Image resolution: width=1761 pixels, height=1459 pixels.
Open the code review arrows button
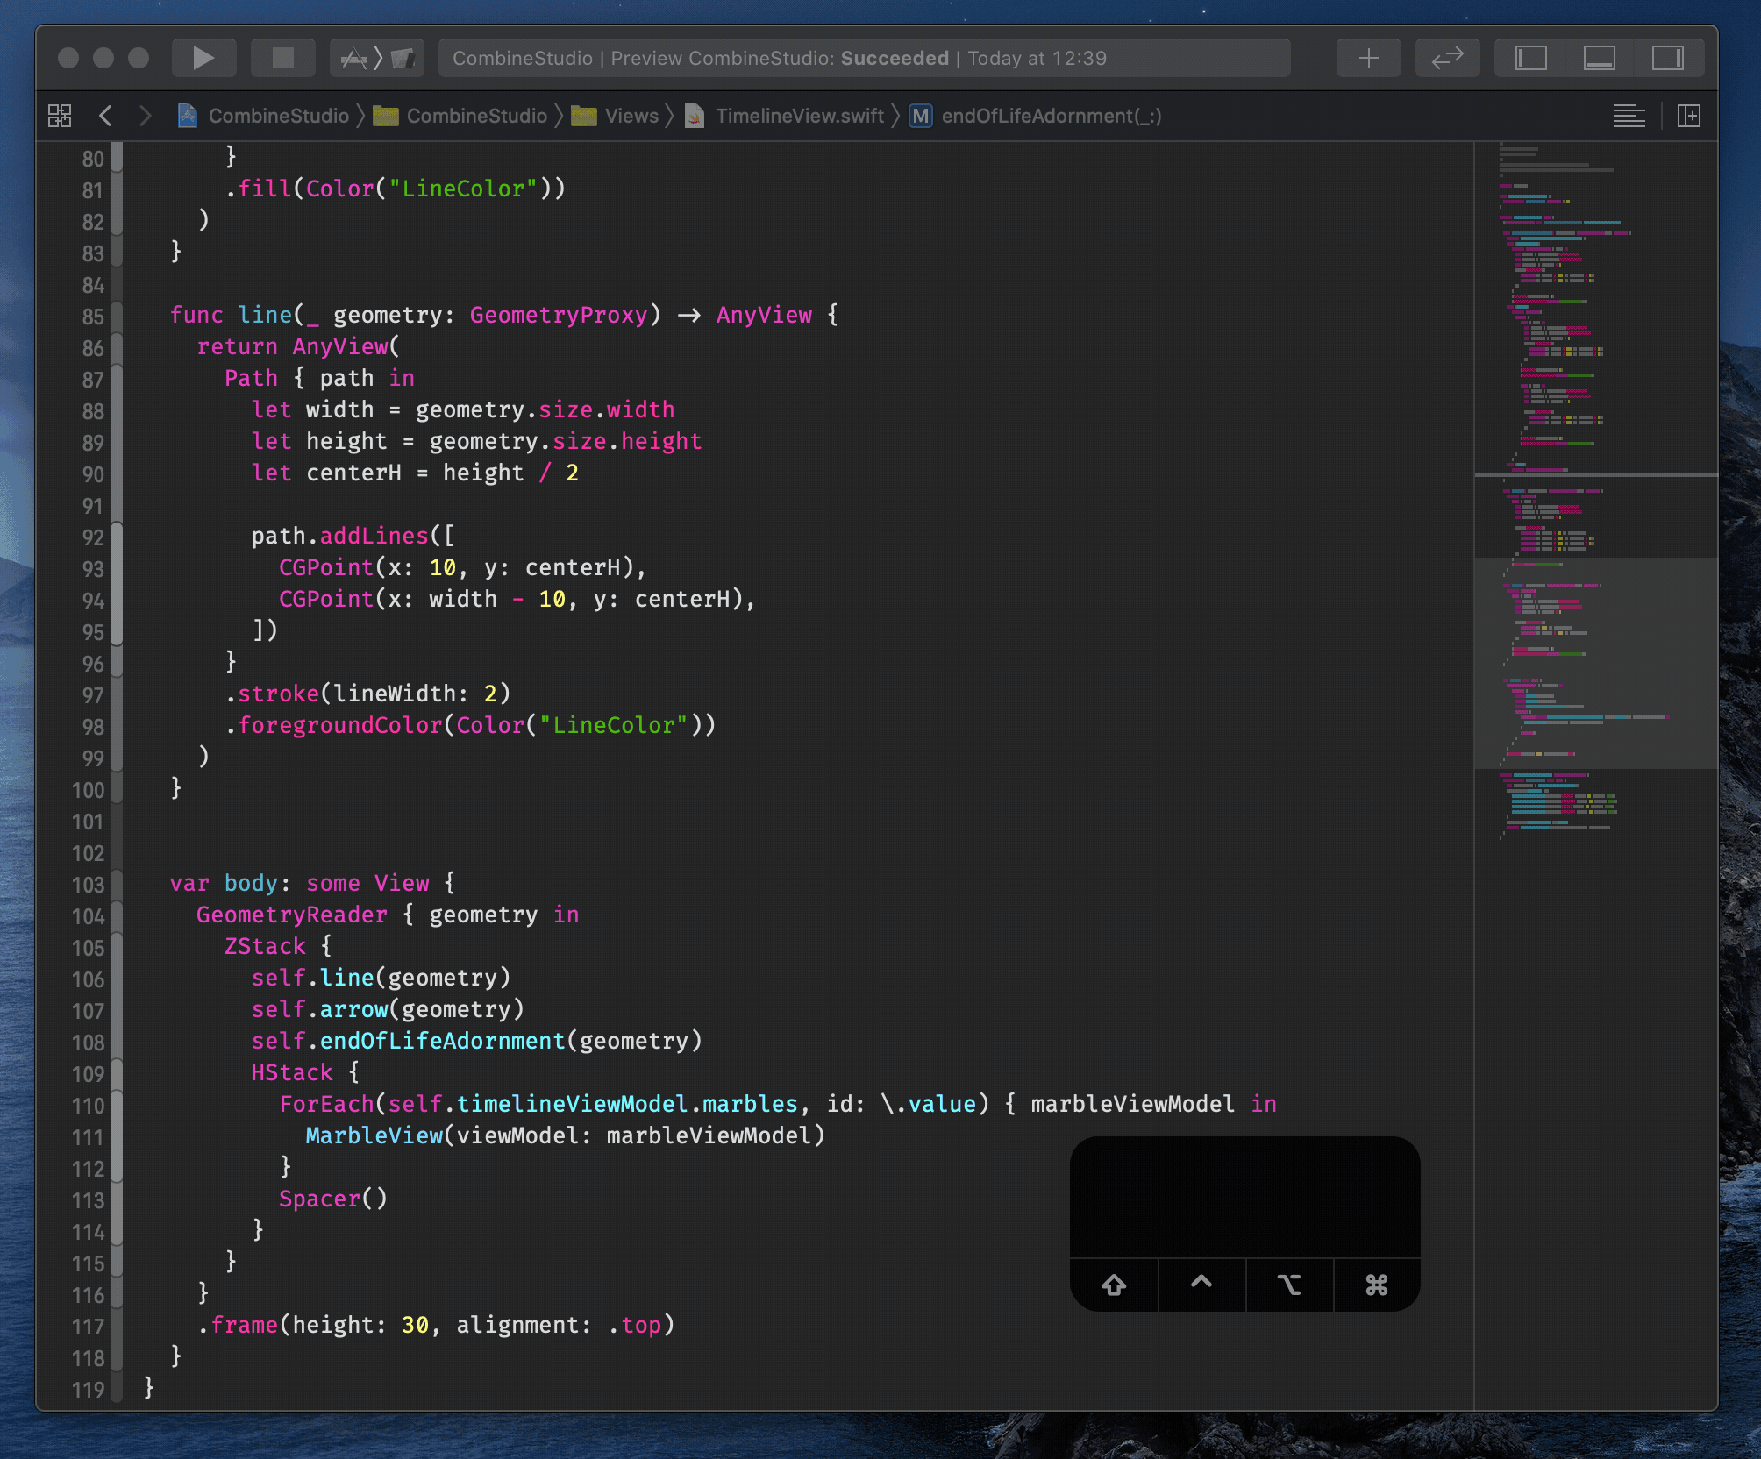click(1447, 59)
